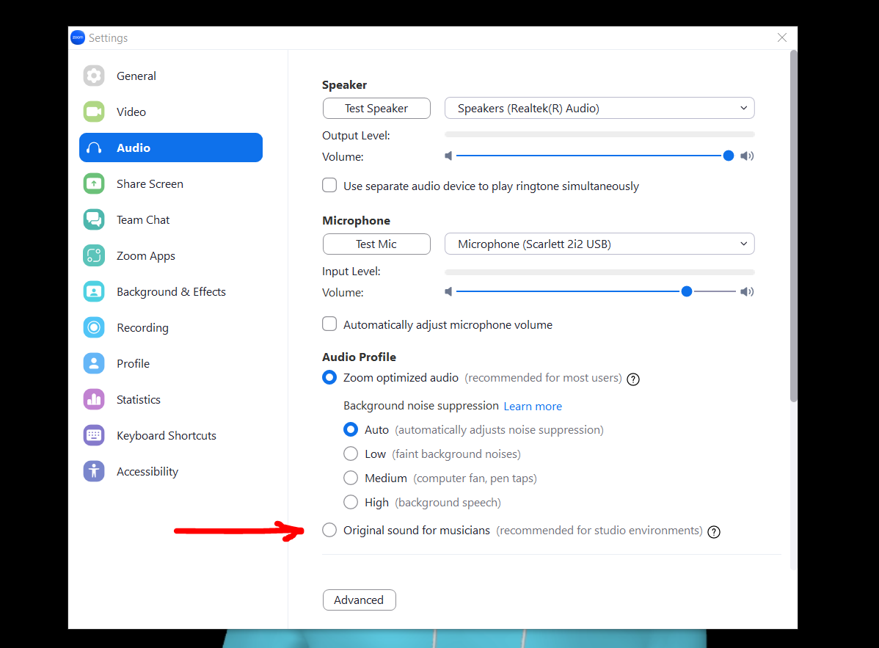879x648 pixels.
Task: Open Zoom Apps settings
Action: click(x=170, y=255)
